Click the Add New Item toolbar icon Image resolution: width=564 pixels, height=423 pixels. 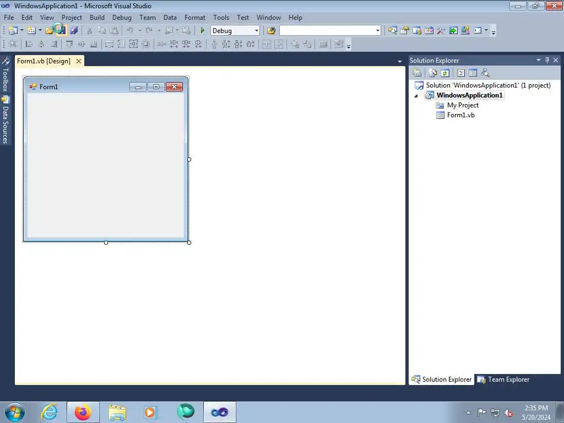pos(31,31)
